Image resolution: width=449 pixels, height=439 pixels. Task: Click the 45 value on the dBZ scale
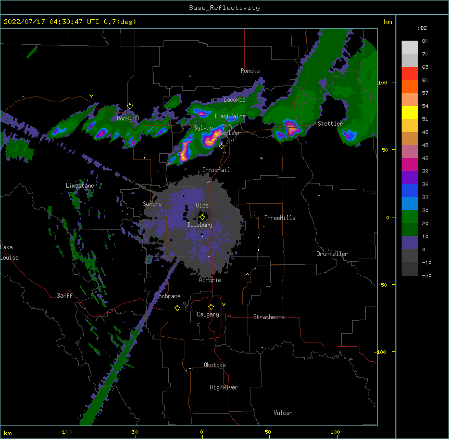point(425,145)
